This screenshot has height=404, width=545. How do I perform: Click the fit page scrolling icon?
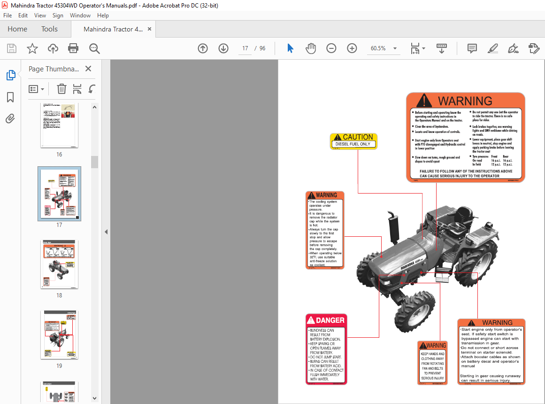click(415, 48)
